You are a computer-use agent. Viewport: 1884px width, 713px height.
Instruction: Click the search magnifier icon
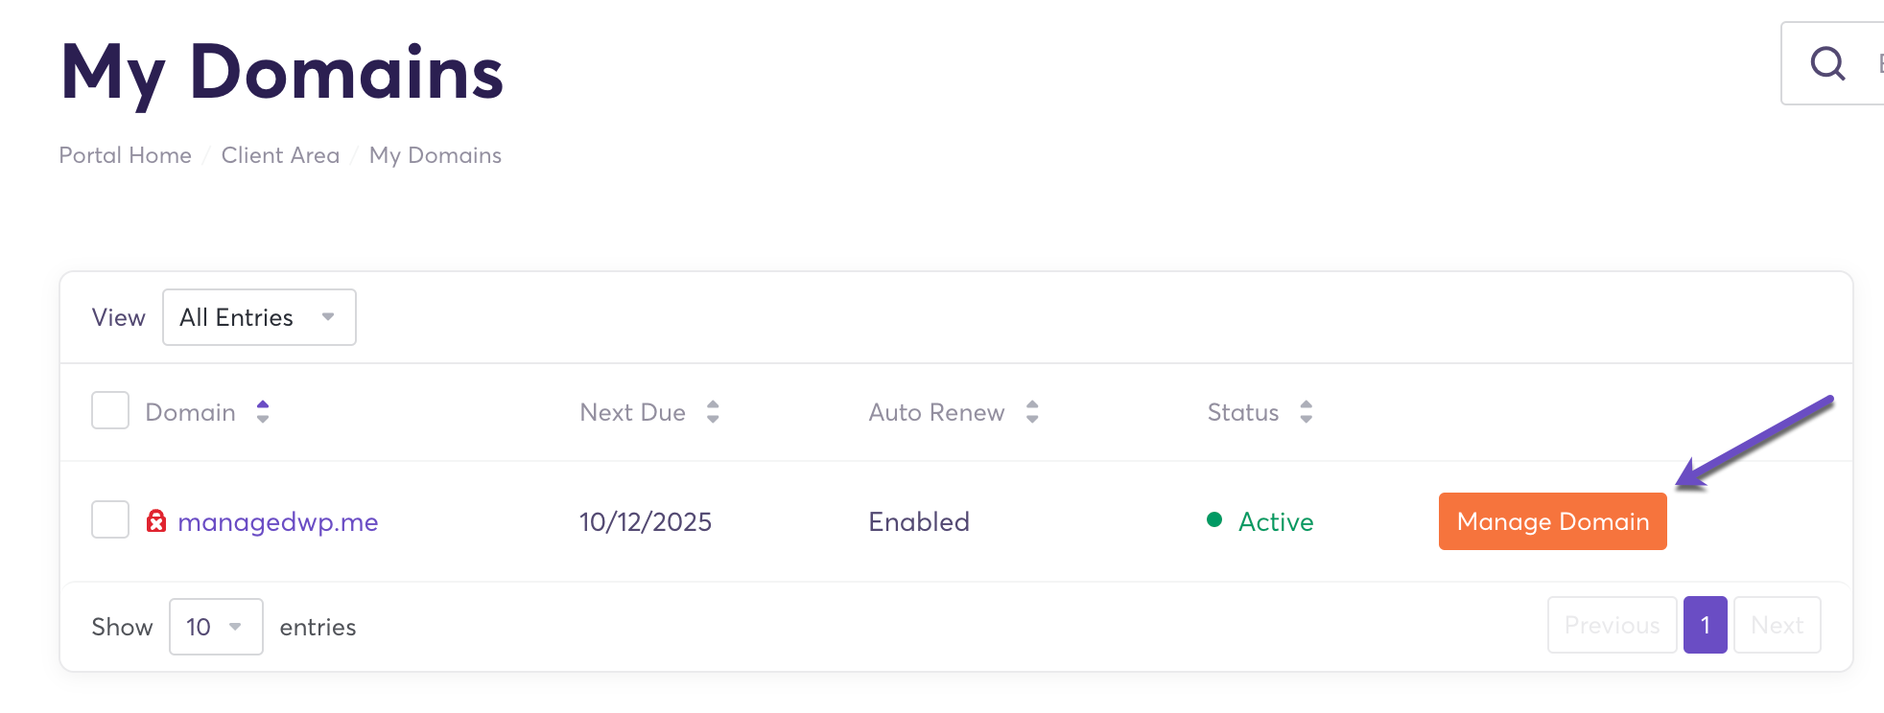1827,64
